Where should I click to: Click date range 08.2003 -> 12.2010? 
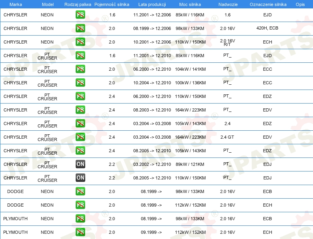click(x=152, y=110)
